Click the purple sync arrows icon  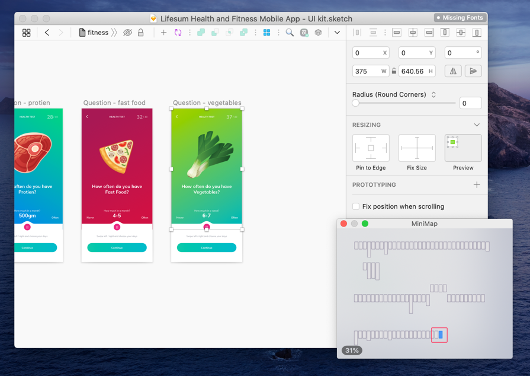tap(178, 33)
